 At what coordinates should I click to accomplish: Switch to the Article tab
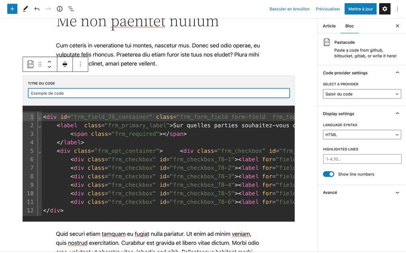[x=329, y=26]
